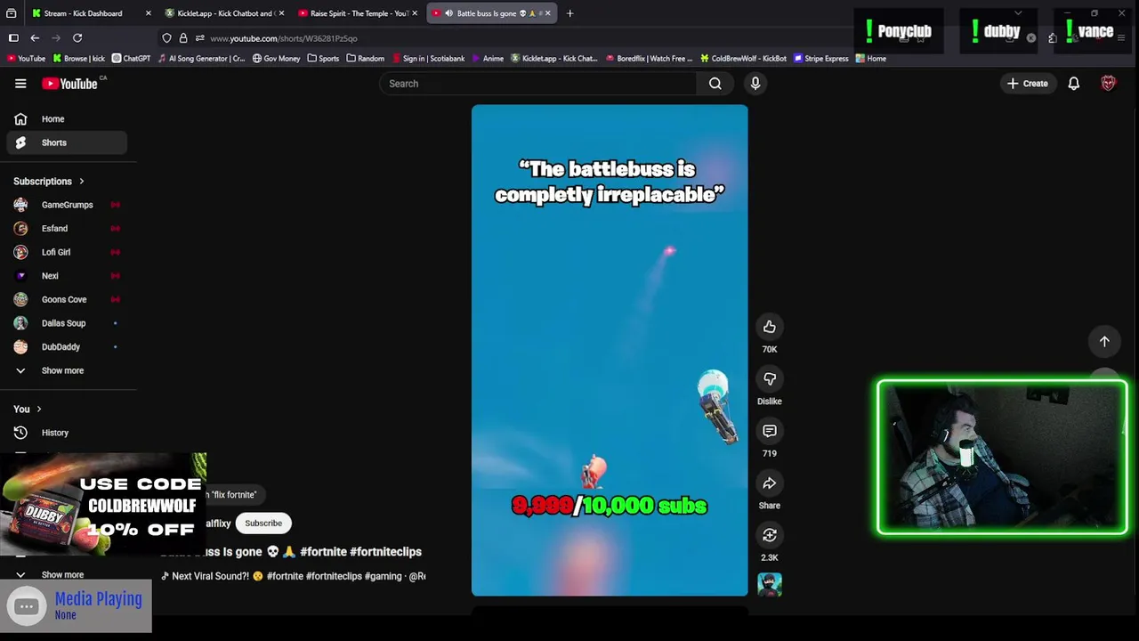
Task: Switch to Raise Spirit - The Temple tab
Action: pos(358,13)
